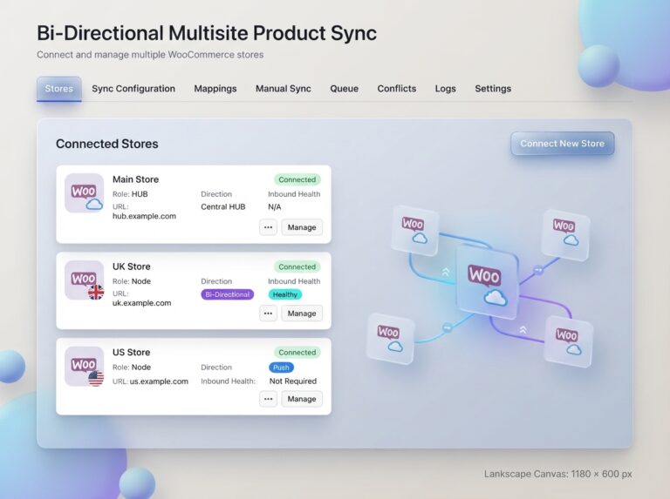Click the Main Store title
The width and height of the screenshot is (670, 499).
pos(135,179)
